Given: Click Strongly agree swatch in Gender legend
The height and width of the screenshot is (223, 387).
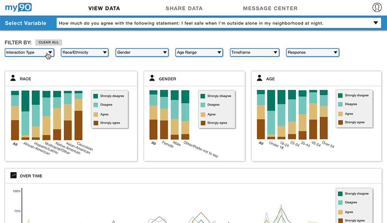Looking at the screenshot, I should (x=203, y=123).
